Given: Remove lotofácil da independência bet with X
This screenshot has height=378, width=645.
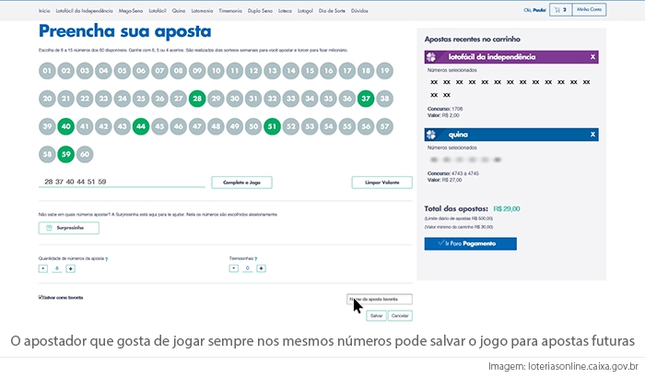Looking at the screenshot, I should [592, 57].
